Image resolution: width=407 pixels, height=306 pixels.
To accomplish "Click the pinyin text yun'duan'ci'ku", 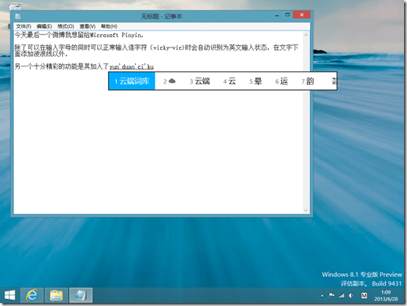I will (x=132, y=66).
